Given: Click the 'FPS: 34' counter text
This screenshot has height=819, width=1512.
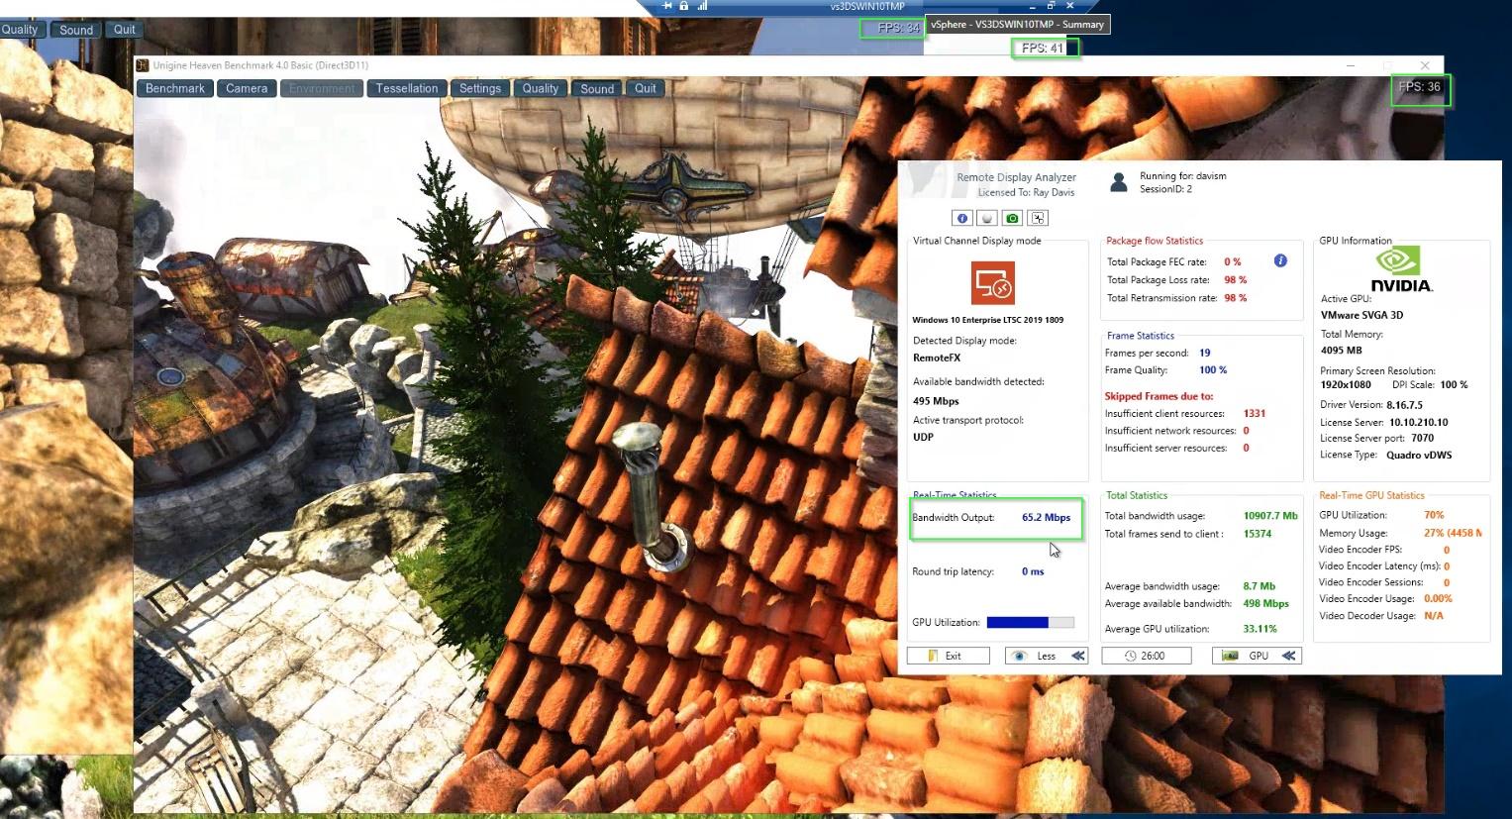Looking at the screenshot, I should coord(899,28).
